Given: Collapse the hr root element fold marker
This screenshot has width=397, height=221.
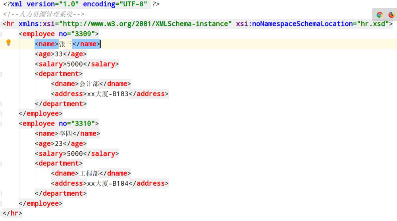Looking at the screenshot, I should (x=1, y=24).
